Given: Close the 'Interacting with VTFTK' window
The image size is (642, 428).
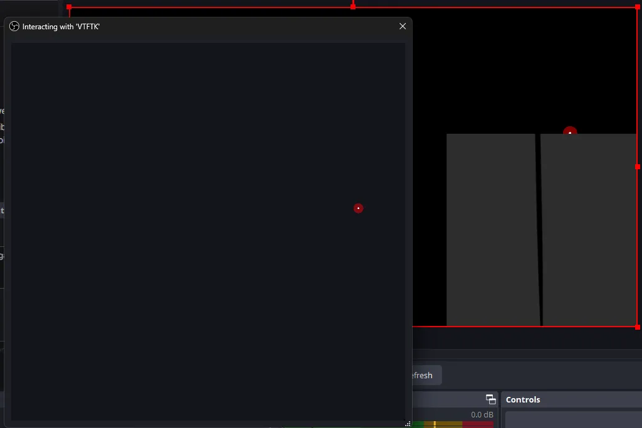Looking at the screenshot, I should point(402,26).
